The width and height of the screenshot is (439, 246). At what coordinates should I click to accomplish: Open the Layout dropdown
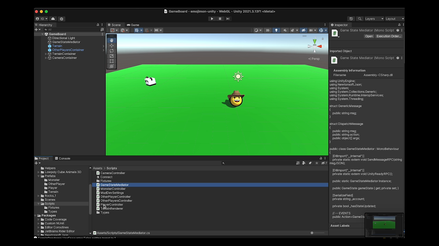click(x=394, y=19)
